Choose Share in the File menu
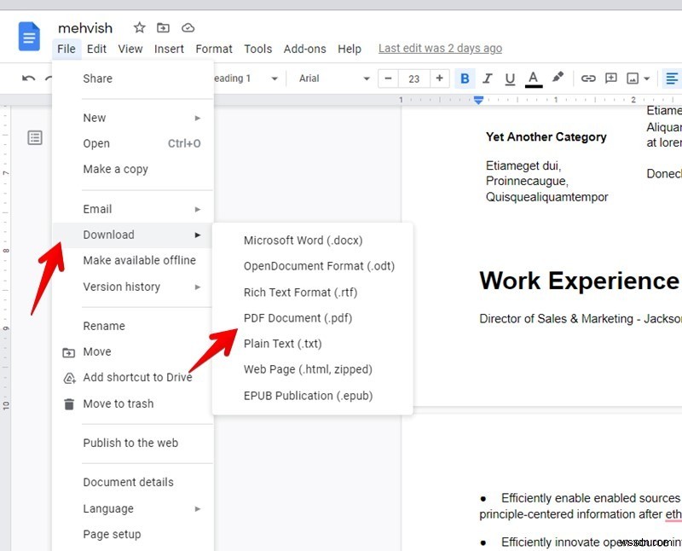 click(133, 78)
